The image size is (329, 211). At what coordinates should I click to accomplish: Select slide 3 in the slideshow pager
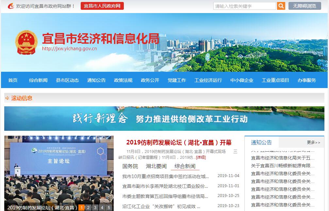tap(95, 208)
